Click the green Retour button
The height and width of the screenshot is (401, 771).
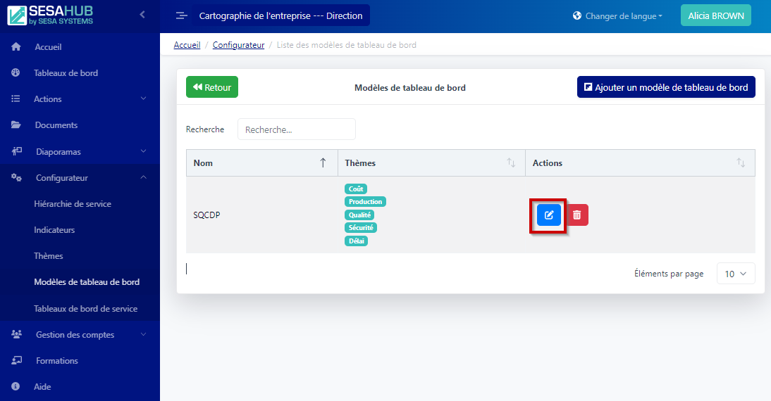click(212, 87)
